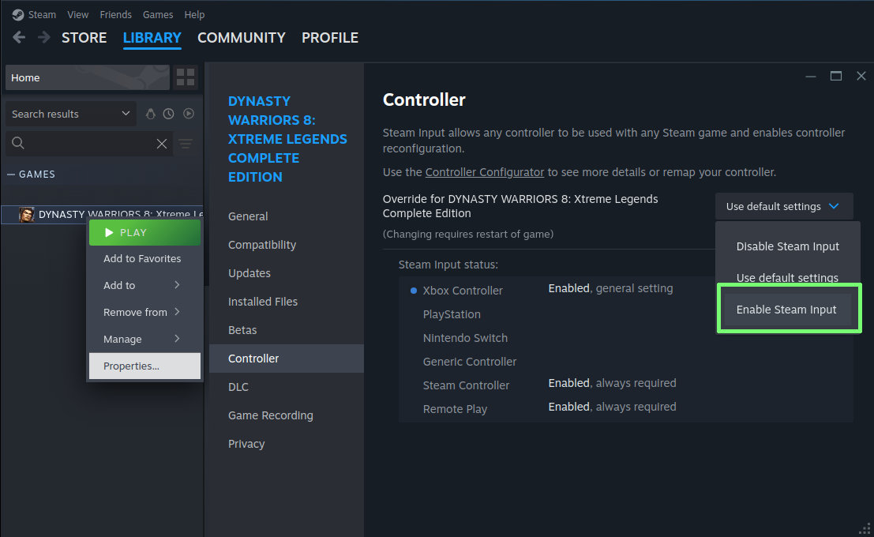The height and width of the screenshot is (537, 874).
Task: Open the Help menu
Action: point(194,14)
